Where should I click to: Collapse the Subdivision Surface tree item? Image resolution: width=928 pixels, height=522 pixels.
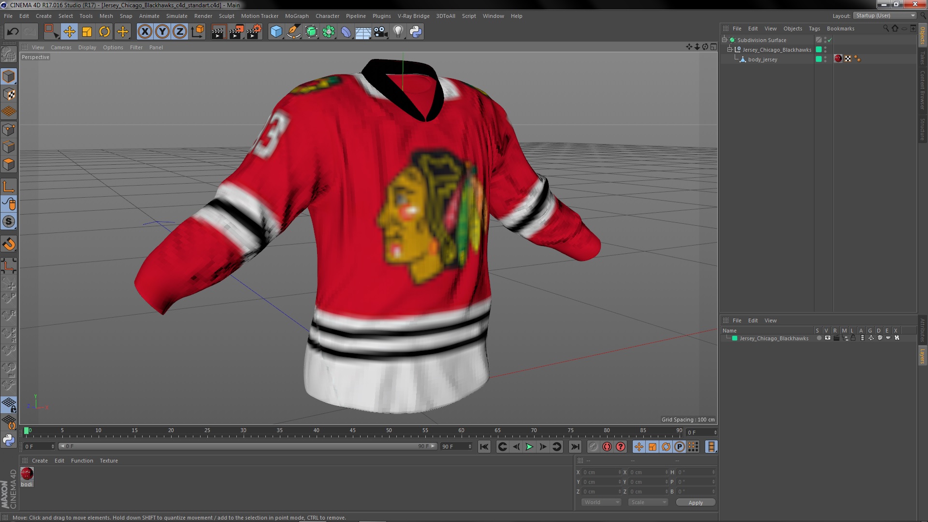pos(725,40)
